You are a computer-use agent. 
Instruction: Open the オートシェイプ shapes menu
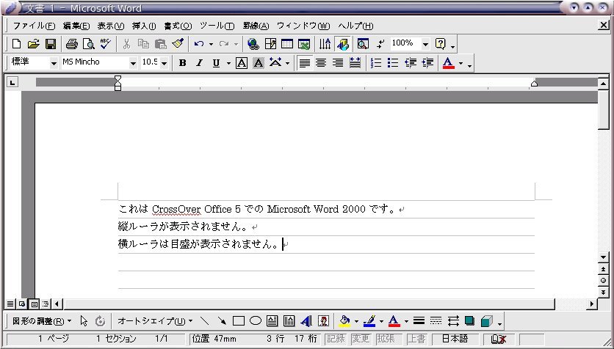pyautogui.click(x=155, y=321)
